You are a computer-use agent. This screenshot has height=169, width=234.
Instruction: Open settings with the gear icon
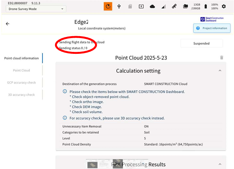(x=224, y=6)
